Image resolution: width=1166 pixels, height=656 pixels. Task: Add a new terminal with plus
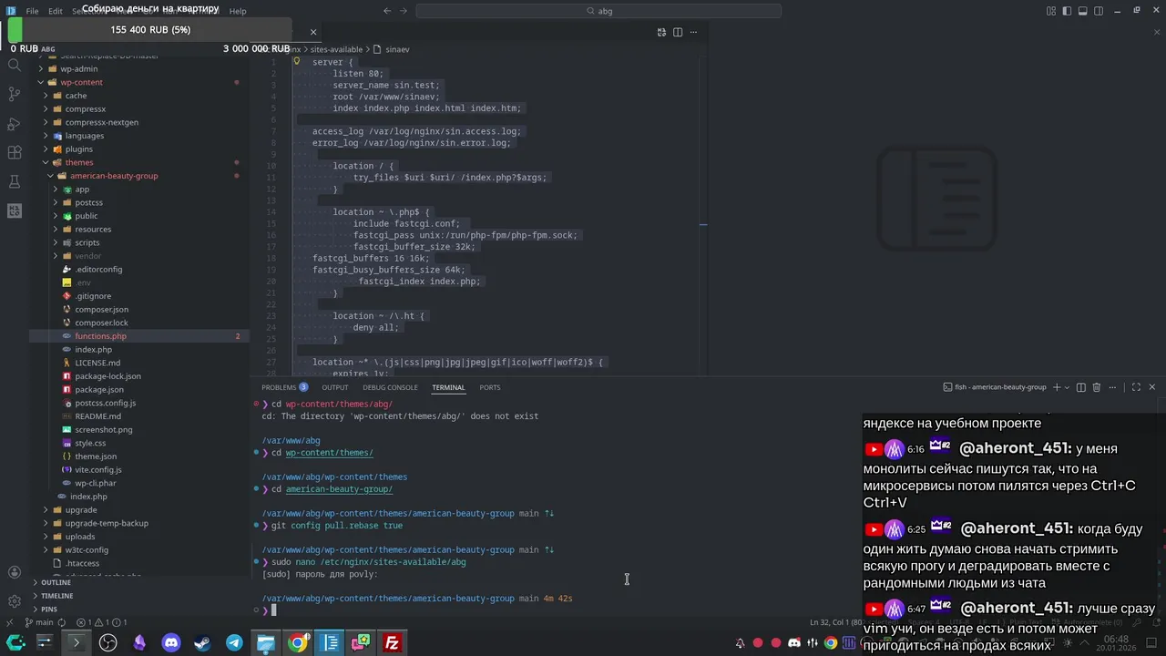click(x=1057, y=387)
